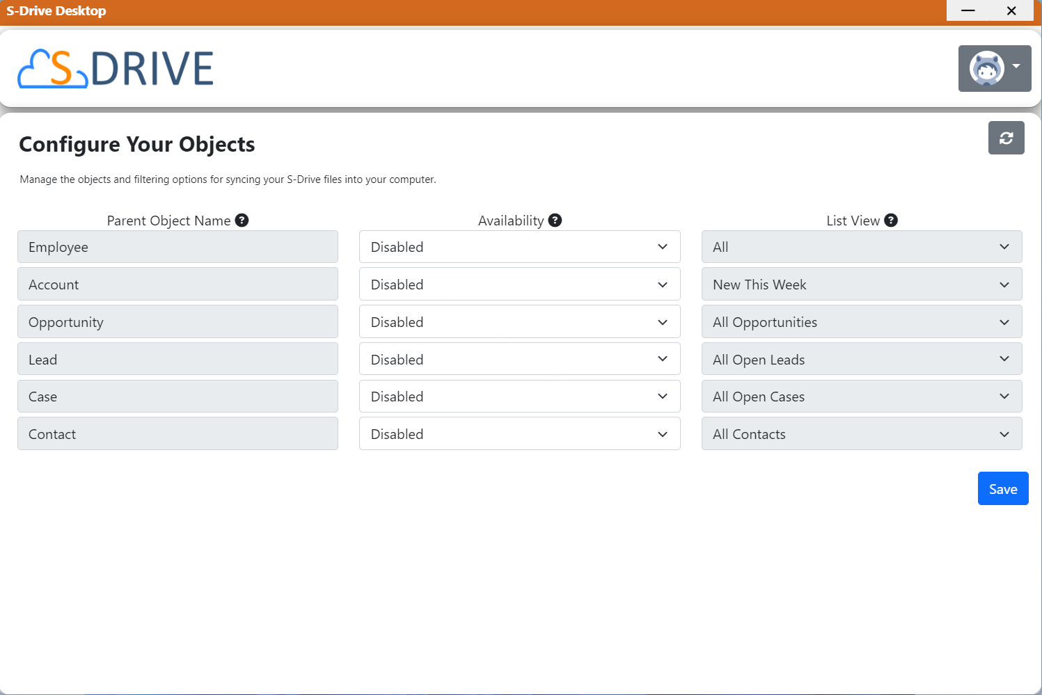Viewport: 1042px width, 695px height.
Task: Close the S-Drive Desktop window
Action: click(1011, 10)
